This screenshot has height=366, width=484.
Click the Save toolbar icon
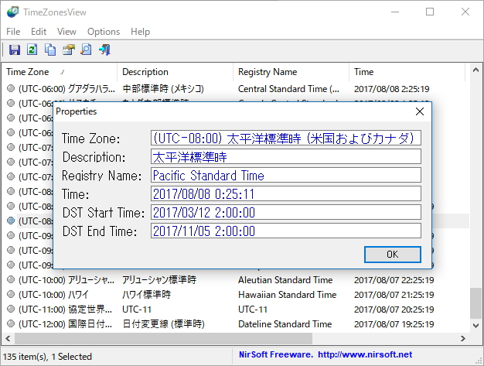(x=15, y=50)
